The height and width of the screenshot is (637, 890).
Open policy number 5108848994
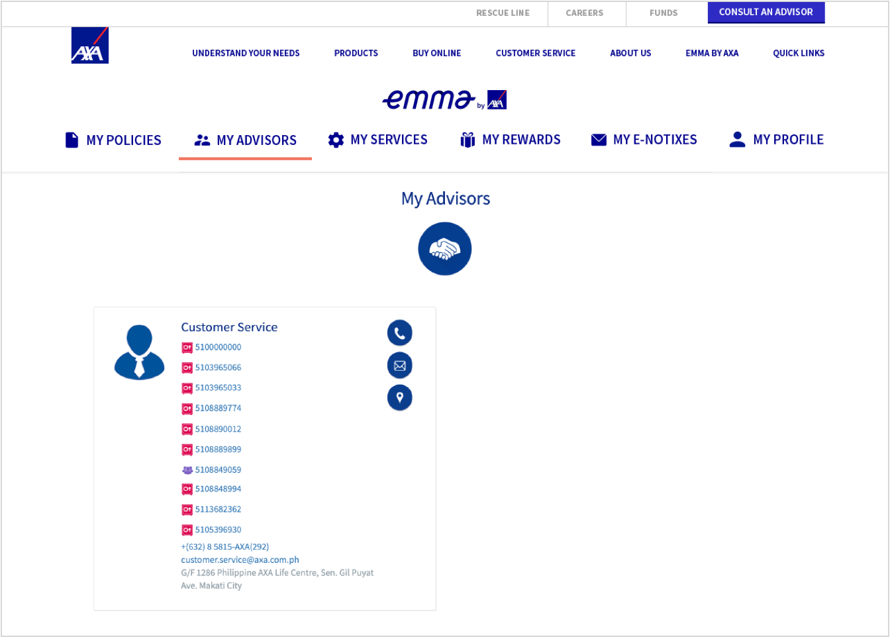218,489
